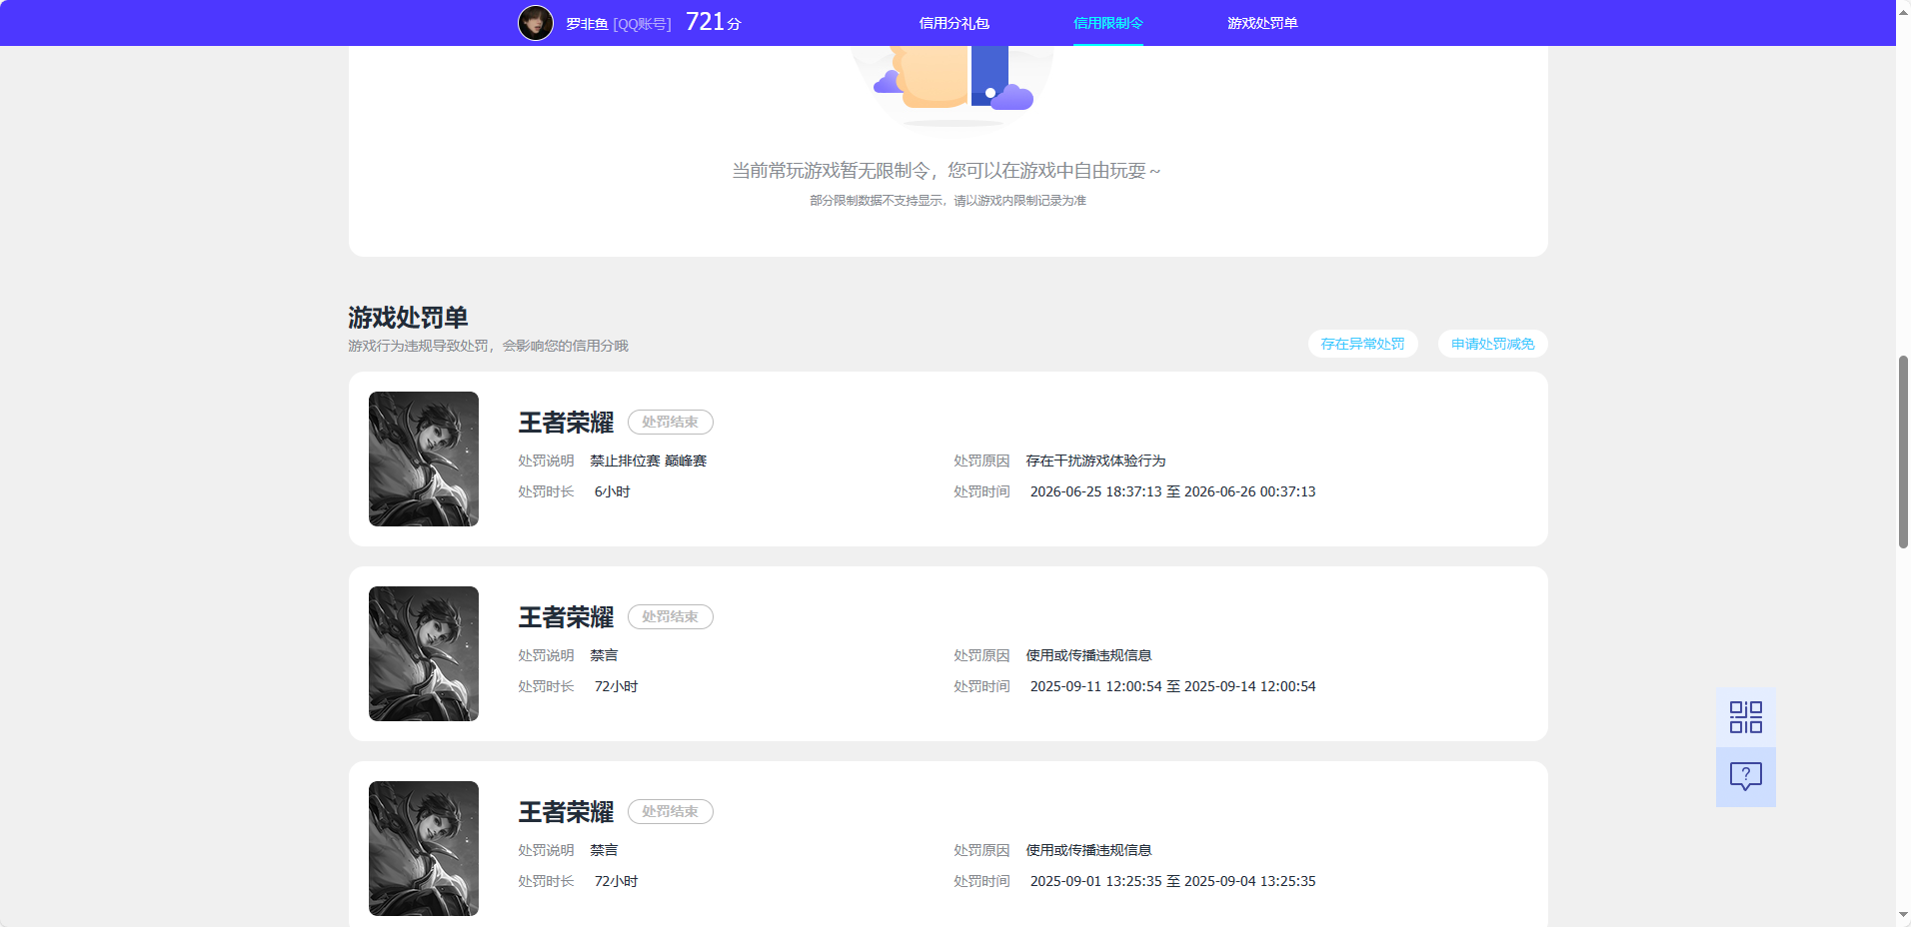1911x927 pixels.
Task: Click the 王者荣耀 title on the 2025-09-01 penalty
Action: click(x=566, y=812)
